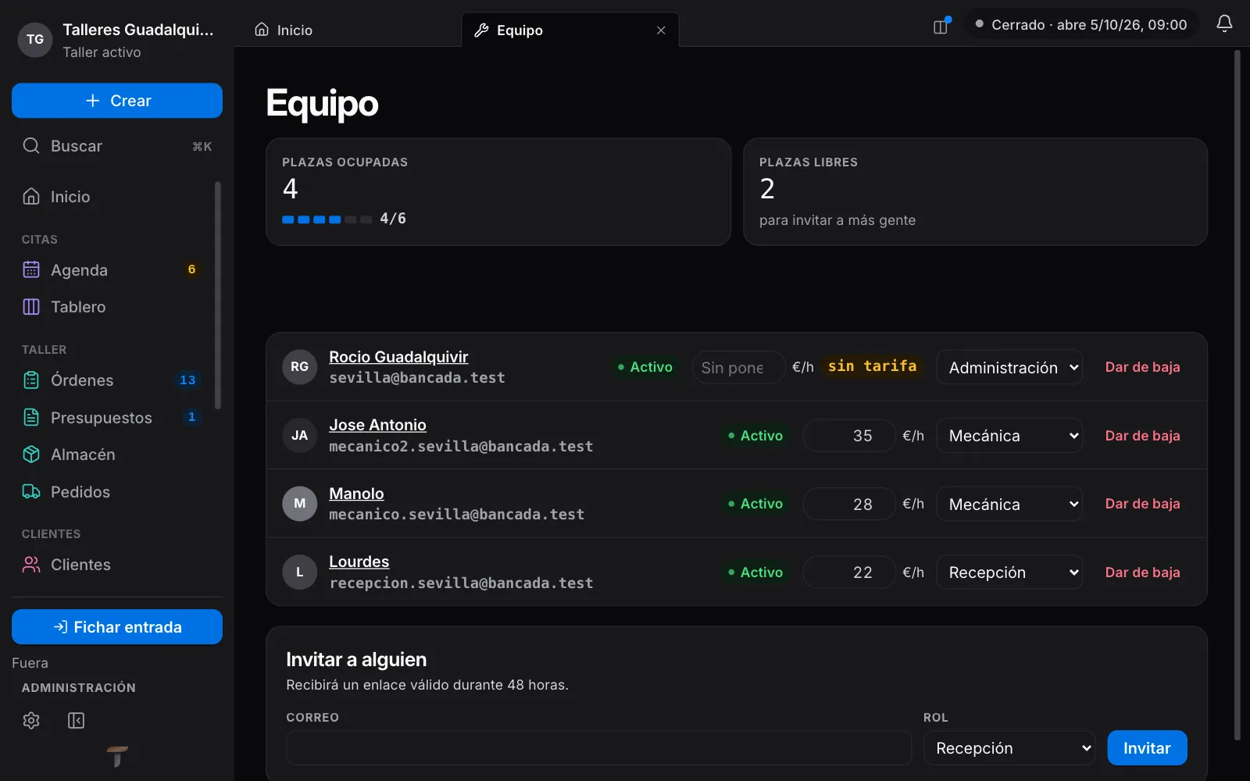Click the Órdenes clipboard icon
Viewport: 1250px width, 781px height.
pos(31,380)
